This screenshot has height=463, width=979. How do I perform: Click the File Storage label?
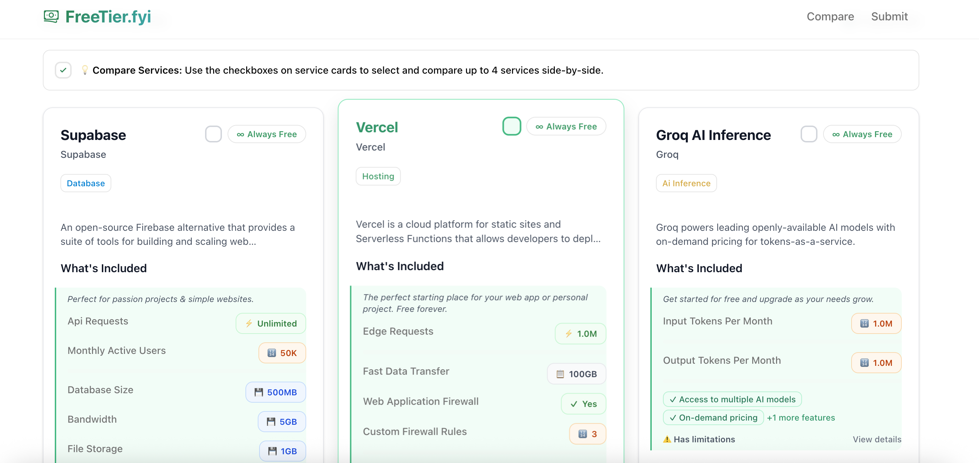(x=95, y=449)
